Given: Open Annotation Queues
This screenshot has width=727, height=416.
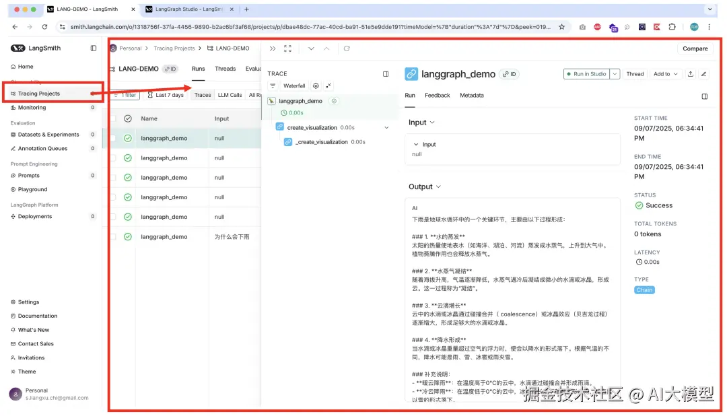Looking at the screenshot, I should point(42,148).
